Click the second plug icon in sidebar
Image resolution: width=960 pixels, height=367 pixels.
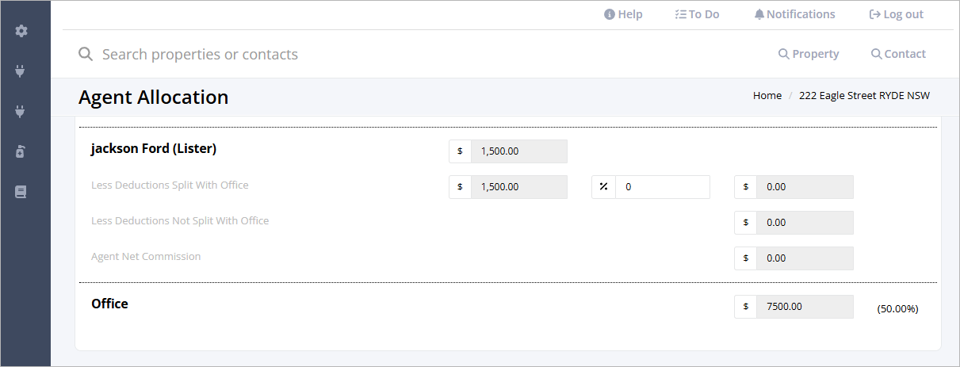[21, 112]
